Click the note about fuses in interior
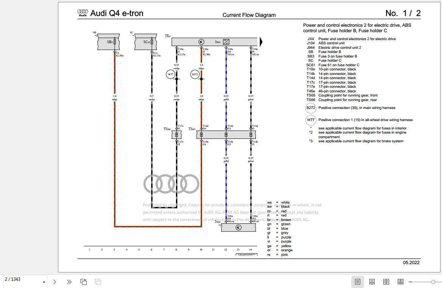This screenshot has width=442, height=288. pos(363,128)
